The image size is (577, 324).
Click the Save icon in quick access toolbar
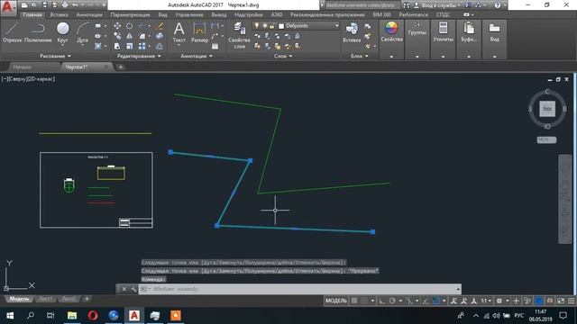click(x=44, y=5)
